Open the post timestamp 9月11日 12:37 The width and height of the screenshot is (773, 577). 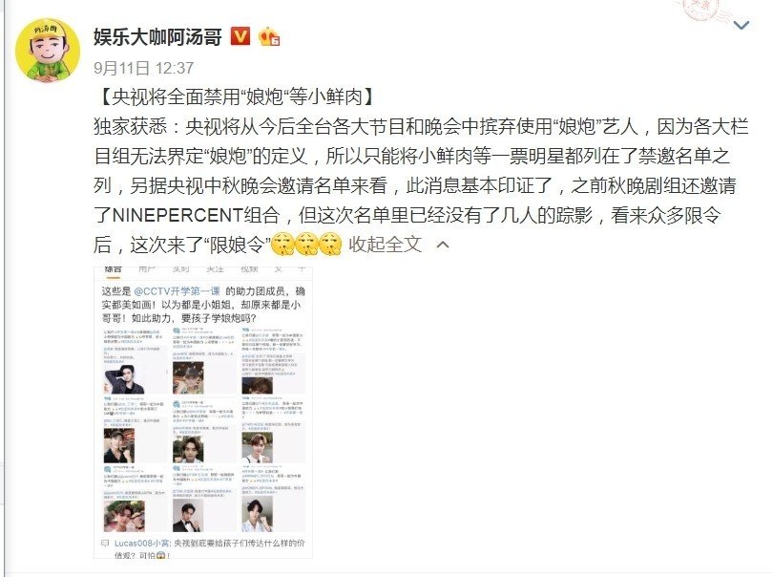pos(144,68)
